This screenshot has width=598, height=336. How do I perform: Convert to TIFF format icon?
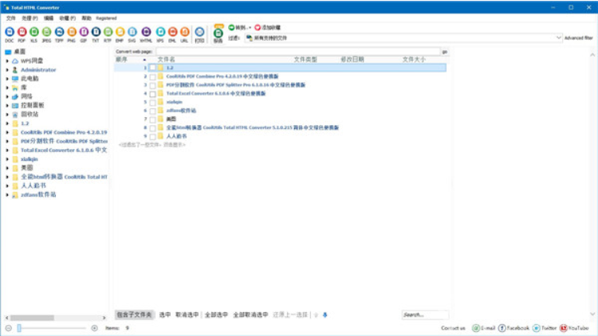click(59, 32)
